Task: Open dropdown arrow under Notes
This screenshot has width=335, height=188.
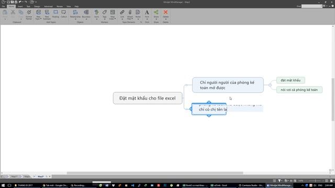Action: [138, 19]
